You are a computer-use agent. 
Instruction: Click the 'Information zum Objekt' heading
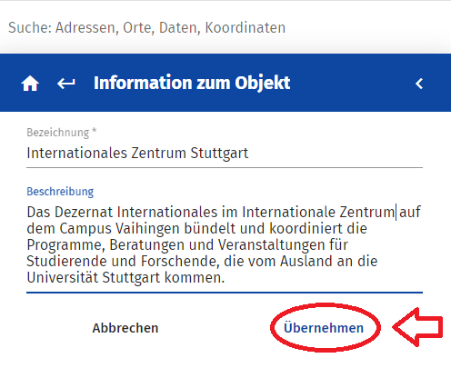pos(192,83)
